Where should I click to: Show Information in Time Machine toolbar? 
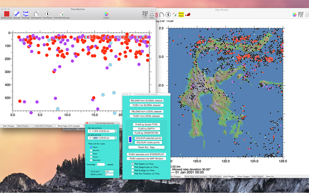[48, 14]
